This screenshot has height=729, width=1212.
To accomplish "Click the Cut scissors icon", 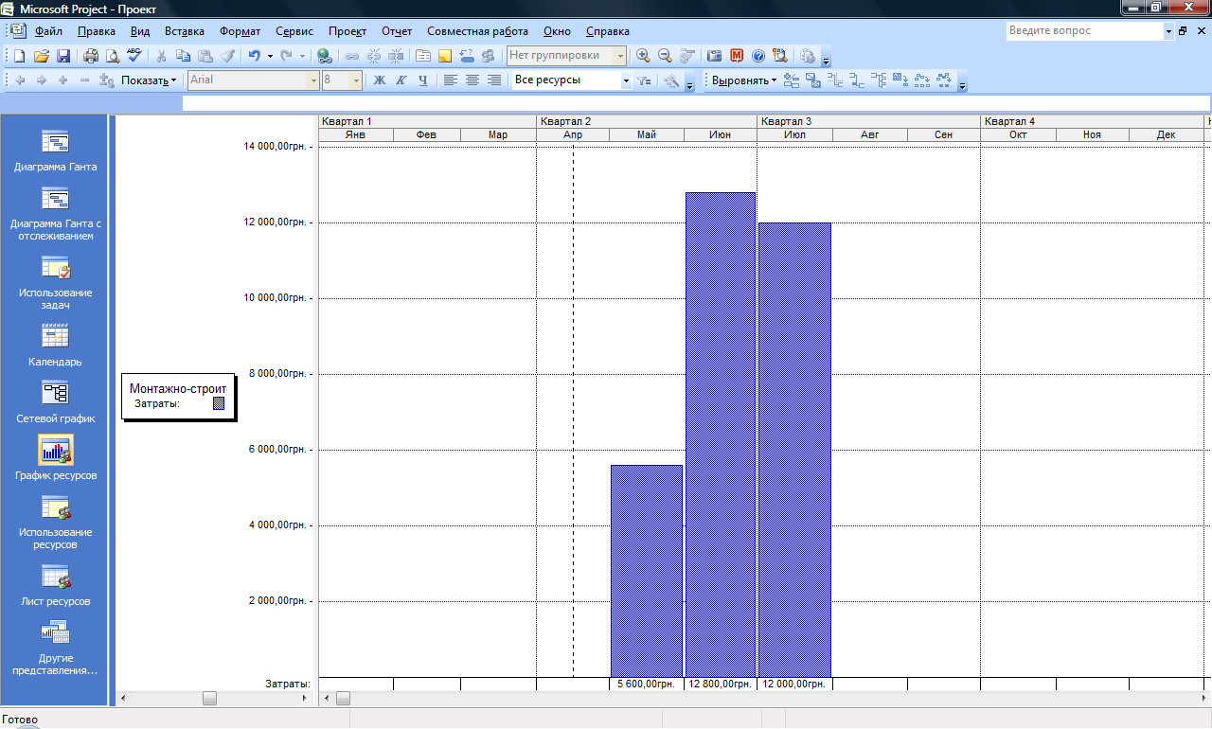I will (162, 56).
